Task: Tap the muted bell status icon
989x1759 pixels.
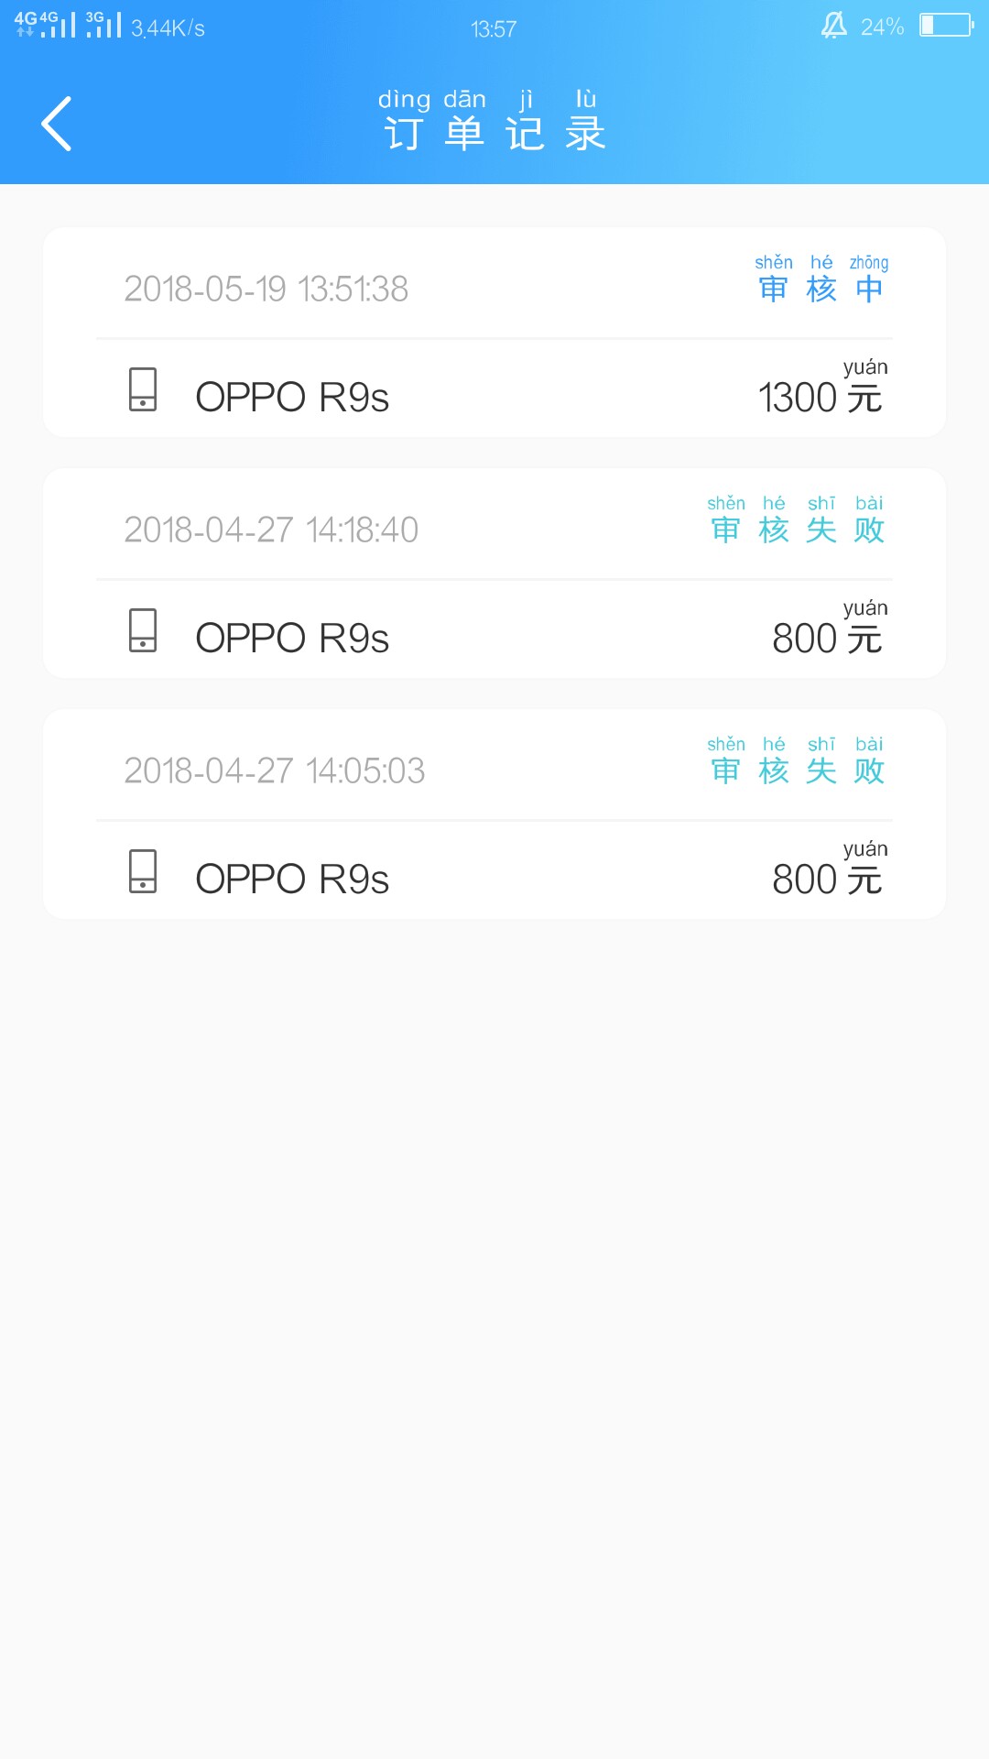Action: [x=833, y=26]
